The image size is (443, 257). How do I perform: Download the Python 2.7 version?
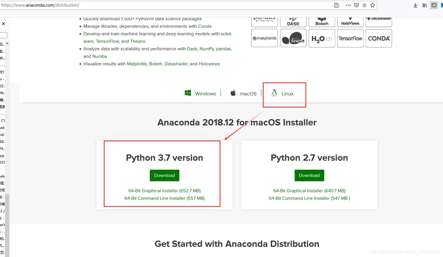pyautogui.click(x=309, y=175)
